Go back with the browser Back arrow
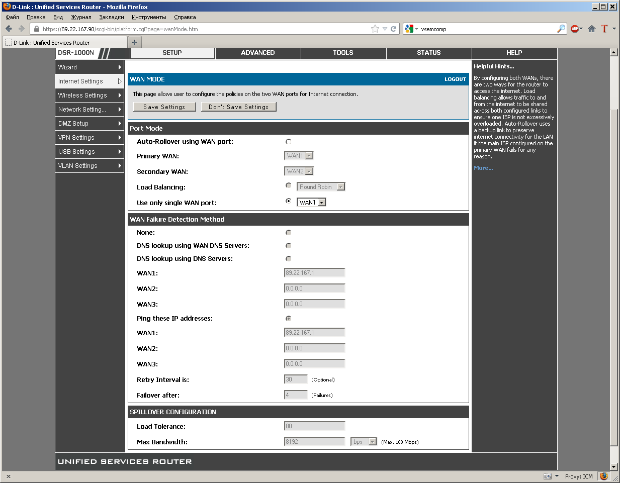This screenshot has width=620, height=483. [x=9, y=29]
